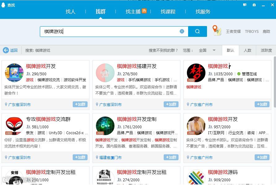This screenshot has height=185, width=276.
Task: Join 棋牌游戏开发定制 via +加群
Action: pos(171,157)
